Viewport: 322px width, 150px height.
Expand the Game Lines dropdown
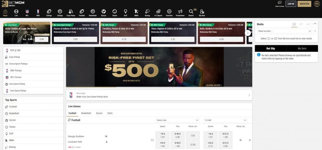[177, 120]
